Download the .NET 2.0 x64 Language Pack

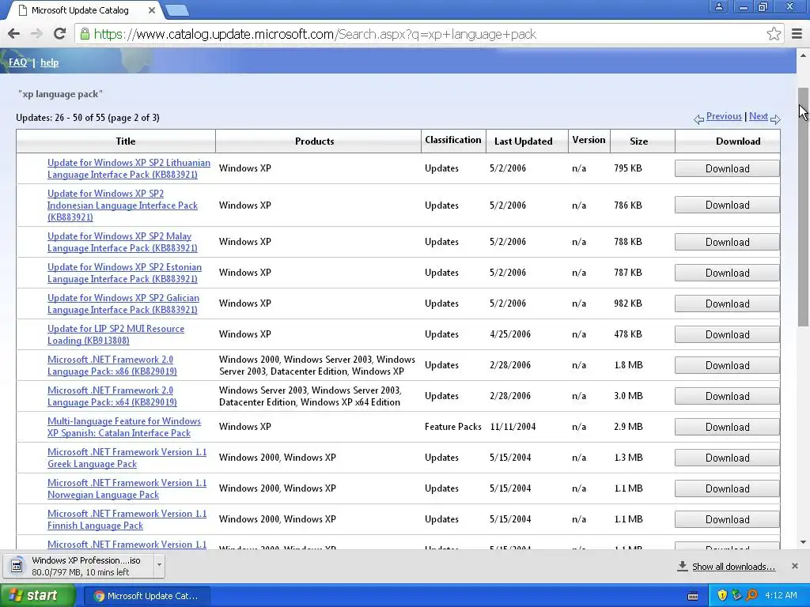(x=727, y=396)
